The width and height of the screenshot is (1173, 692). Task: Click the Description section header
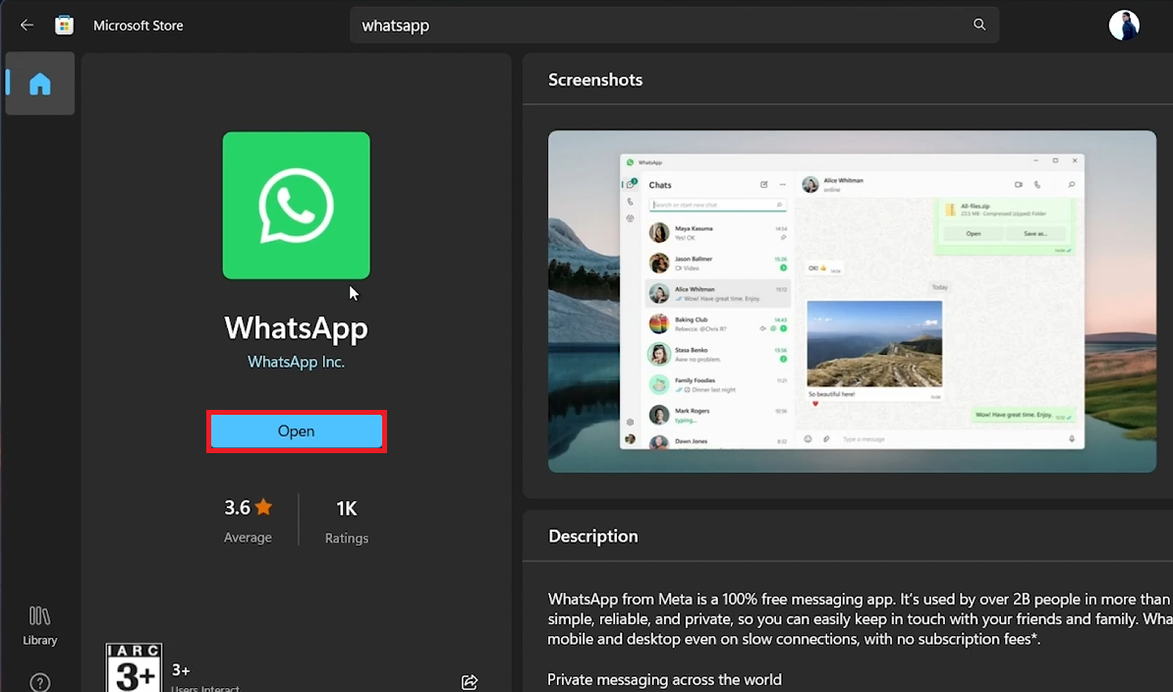click(x=593, y=537)
